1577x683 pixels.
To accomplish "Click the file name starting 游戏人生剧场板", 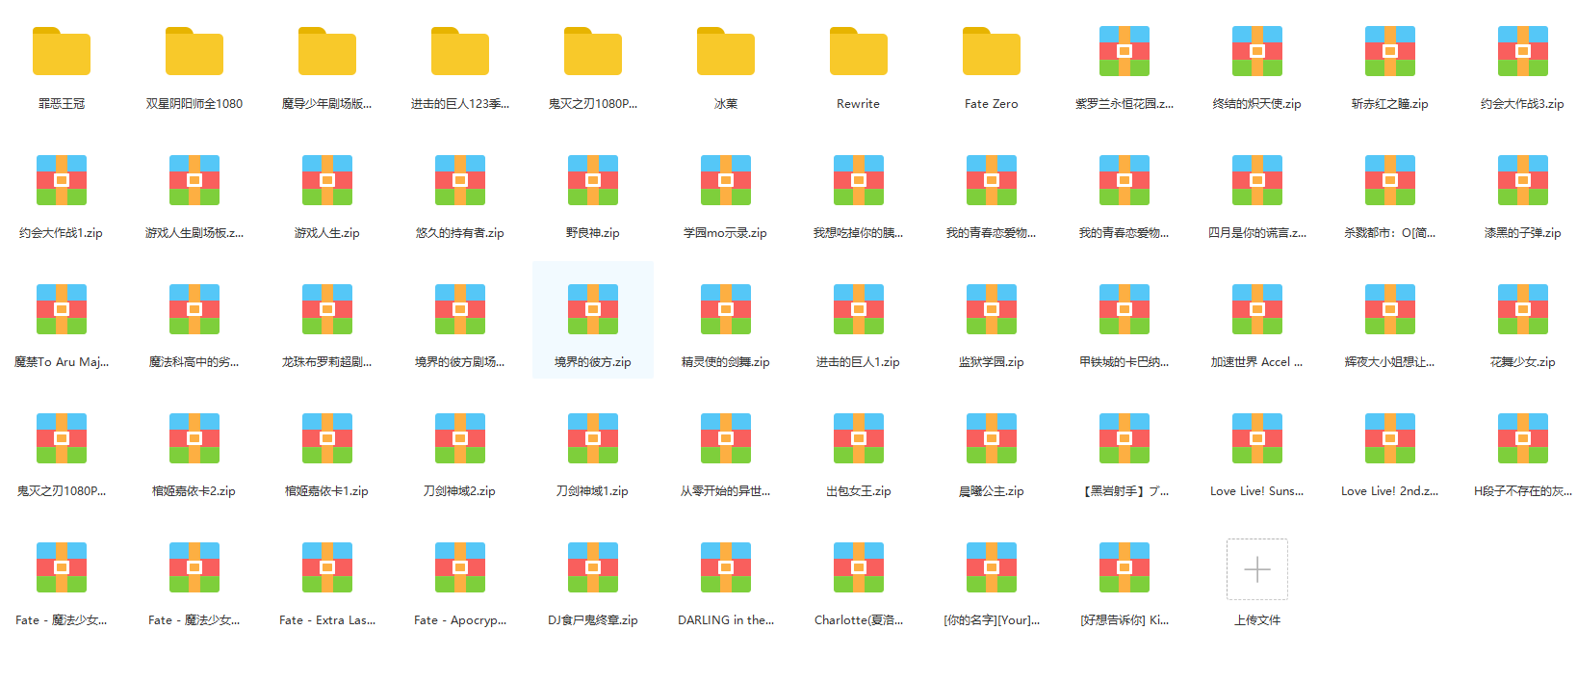I will (194, 233).
